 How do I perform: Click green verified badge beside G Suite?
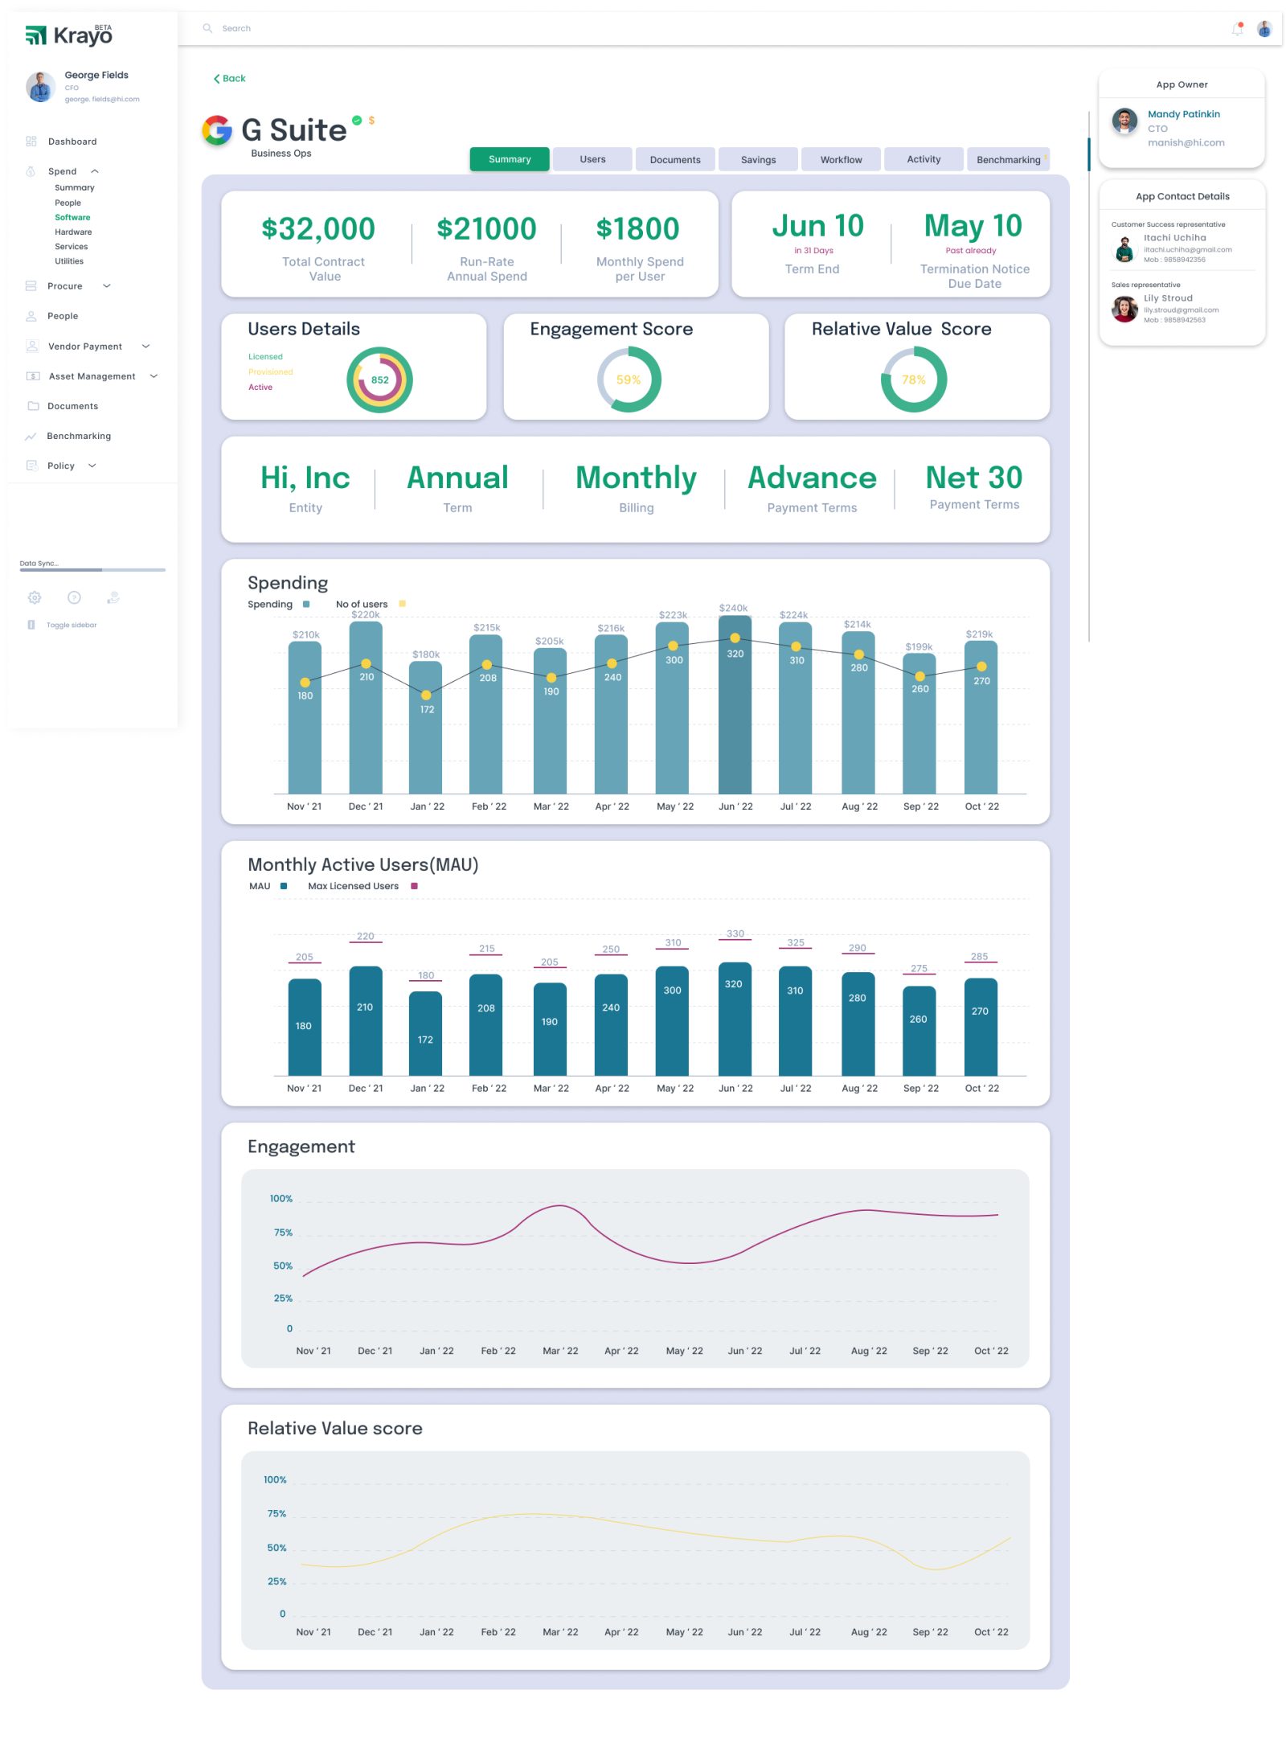[357, 120]
